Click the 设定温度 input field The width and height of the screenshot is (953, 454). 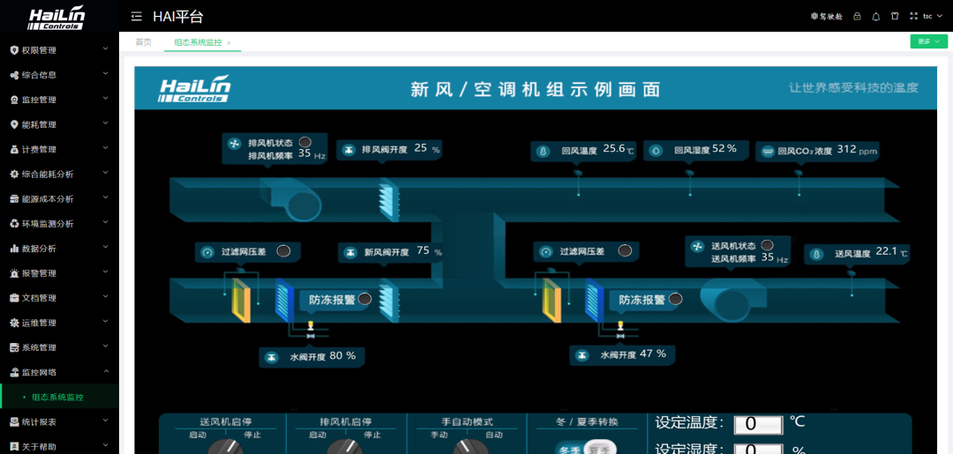point(758,424)
